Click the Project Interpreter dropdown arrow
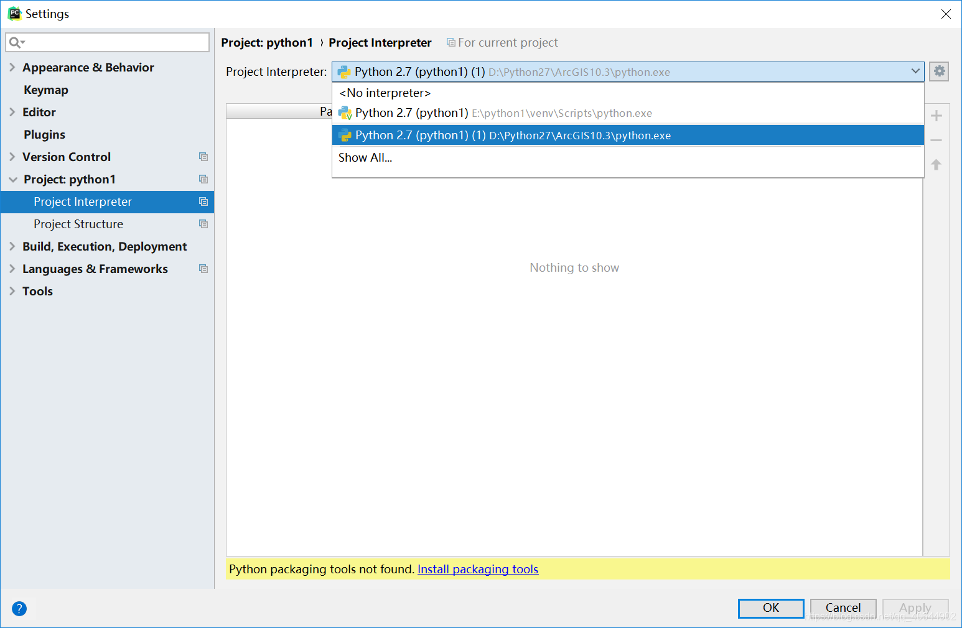The width and height of the screenshot is (962, 628). 915,72
